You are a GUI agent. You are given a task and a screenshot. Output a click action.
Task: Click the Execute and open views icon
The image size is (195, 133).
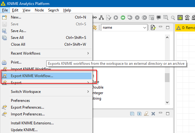130,17
